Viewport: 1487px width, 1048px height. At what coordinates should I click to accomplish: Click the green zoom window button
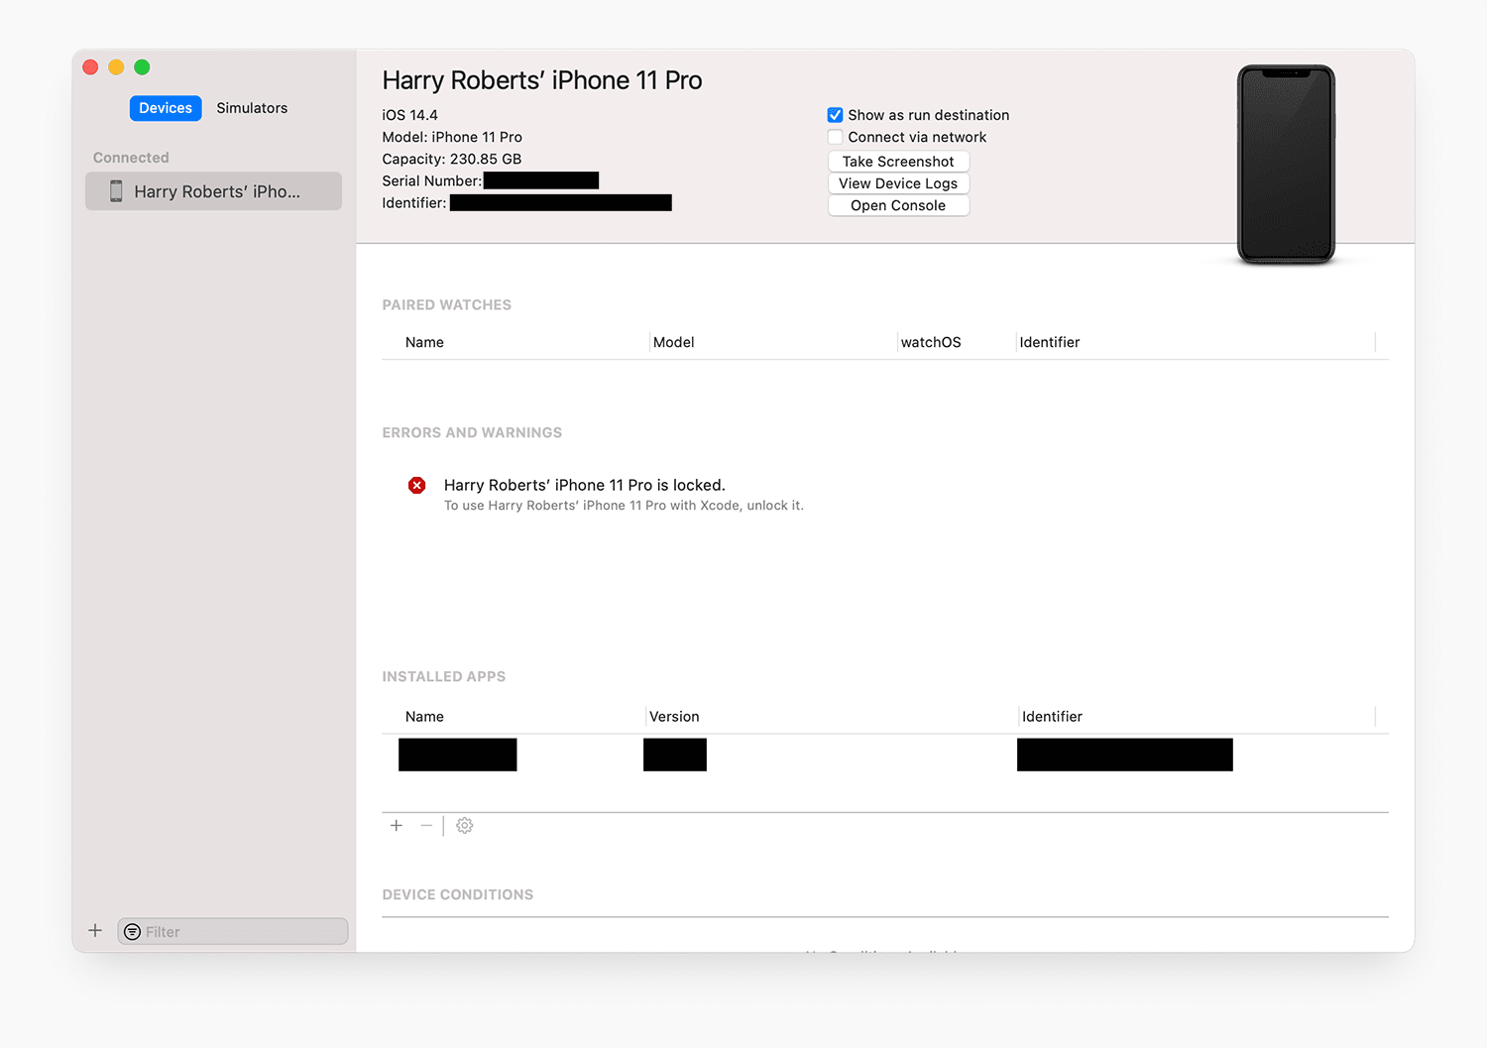click(x=142, y=67)
